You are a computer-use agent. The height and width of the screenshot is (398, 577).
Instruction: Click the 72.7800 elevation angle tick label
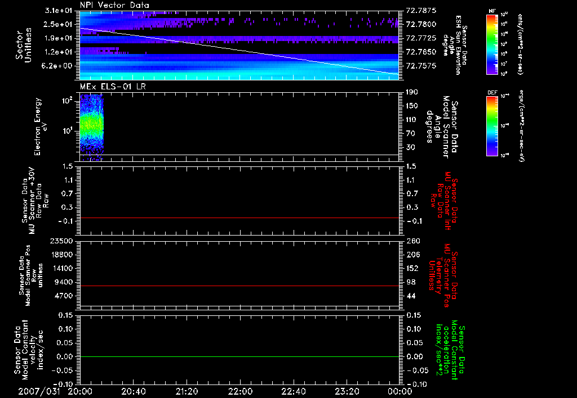click(x=421, y=24)
